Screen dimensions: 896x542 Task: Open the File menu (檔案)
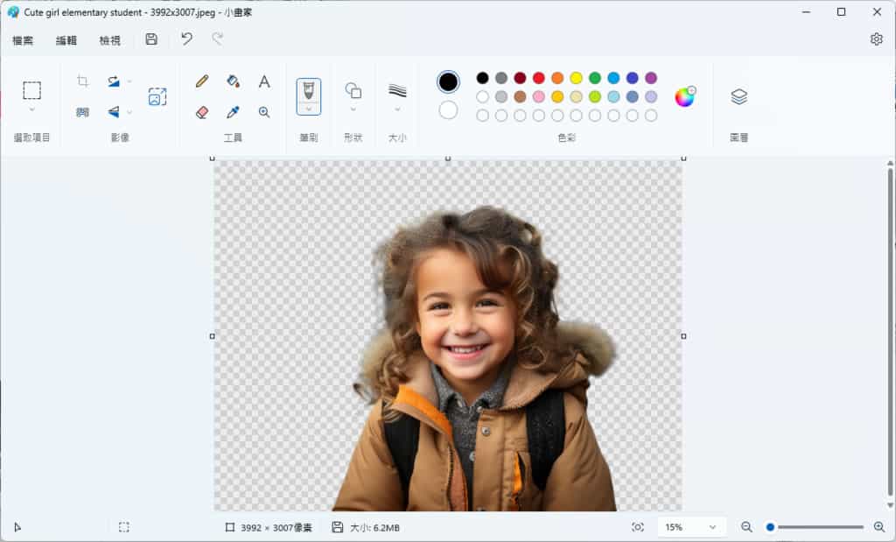click(x=23, y=40)
